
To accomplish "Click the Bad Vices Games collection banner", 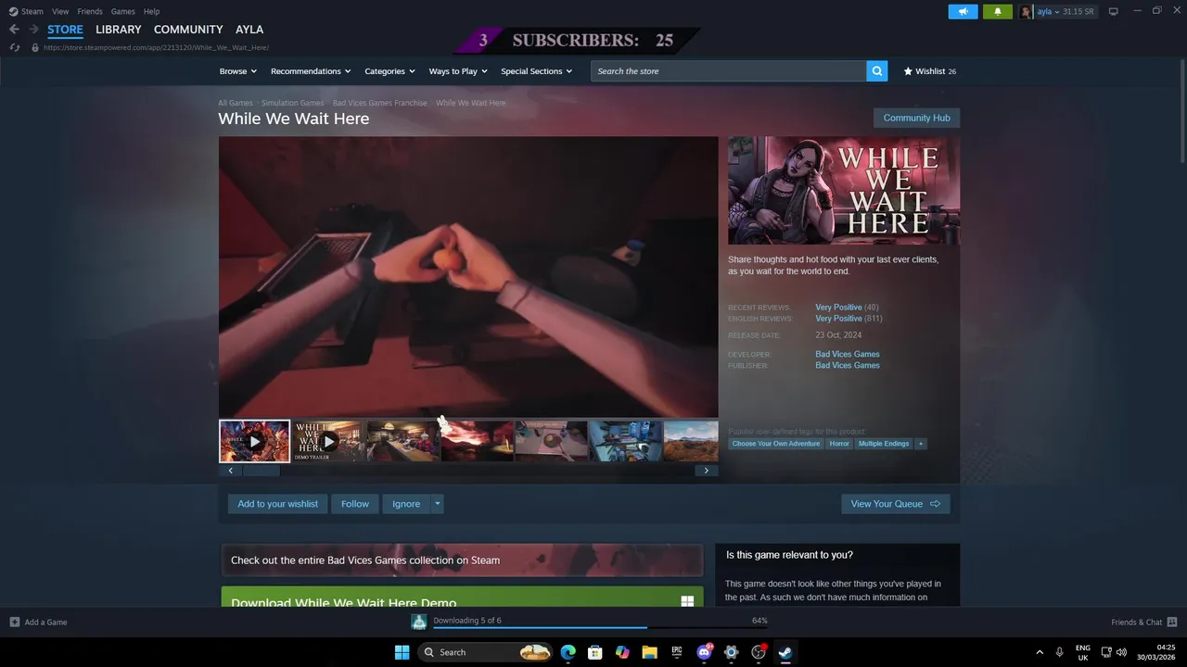I will (462, 560).
